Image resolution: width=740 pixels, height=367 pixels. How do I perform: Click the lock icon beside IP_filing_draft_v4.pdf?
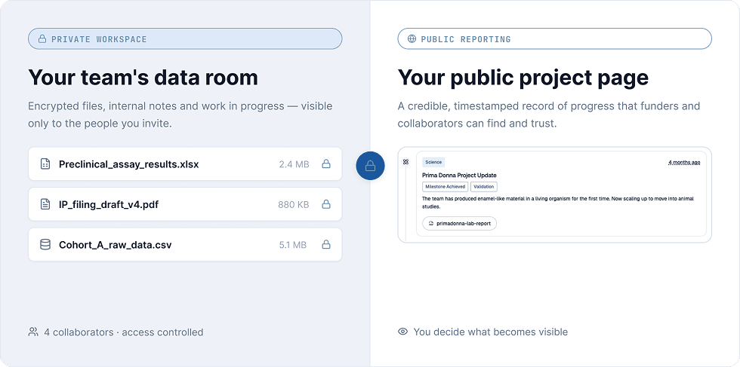(326, 204)
